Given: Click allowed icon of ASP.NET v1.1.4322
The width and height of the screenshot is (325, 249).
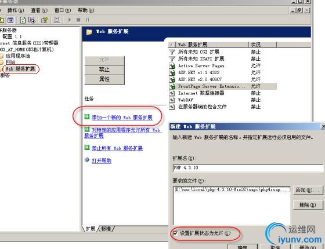Looking at the screenshot, I should point(172,73).
